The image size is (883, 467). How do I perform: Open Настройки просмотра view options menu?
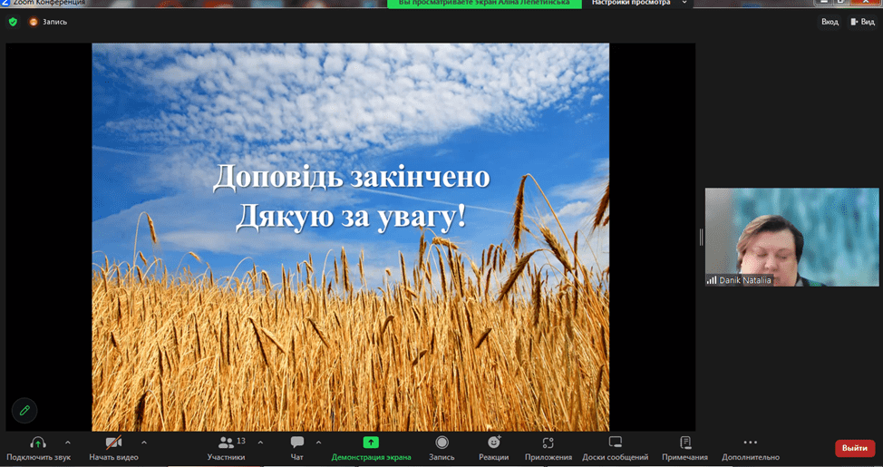point(636,4)
